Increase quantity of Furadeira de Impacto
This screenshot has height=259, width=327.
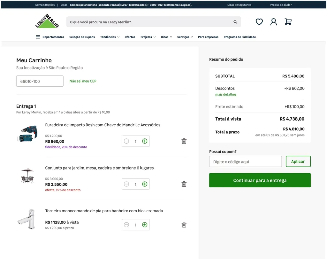click(145, 141)
